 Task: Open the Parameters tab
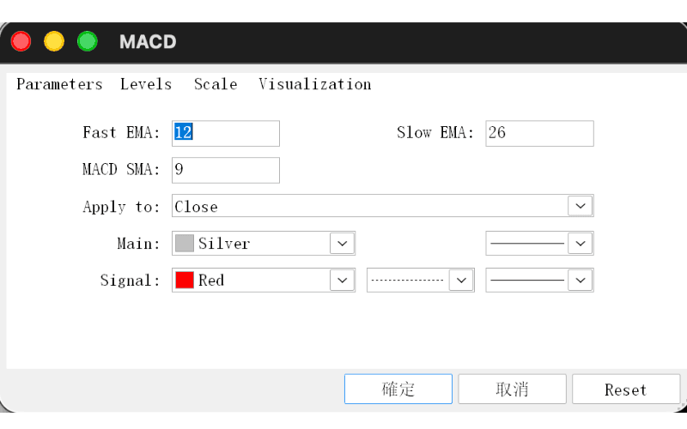(59, 84)
